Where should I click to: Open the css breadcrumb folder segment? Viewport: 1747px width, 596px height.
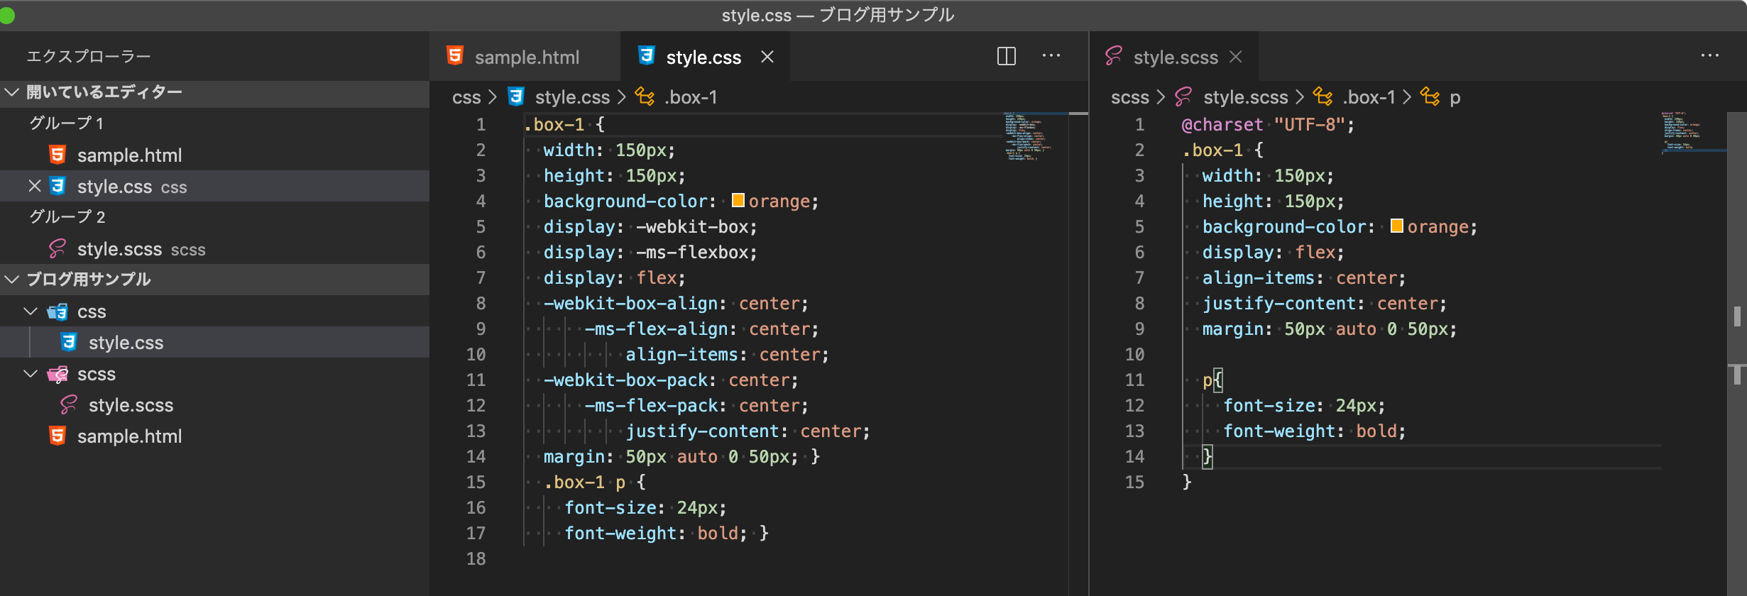click(x=466, y=97)
